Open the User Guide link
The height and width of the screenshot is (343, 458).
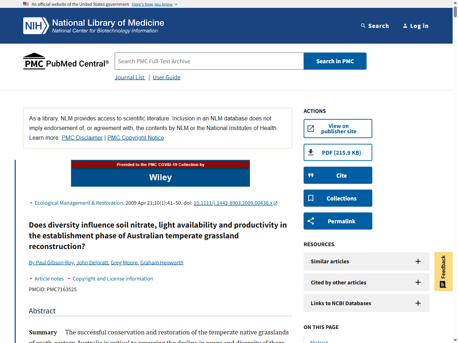pyautogui.click(x=166, y=78)
